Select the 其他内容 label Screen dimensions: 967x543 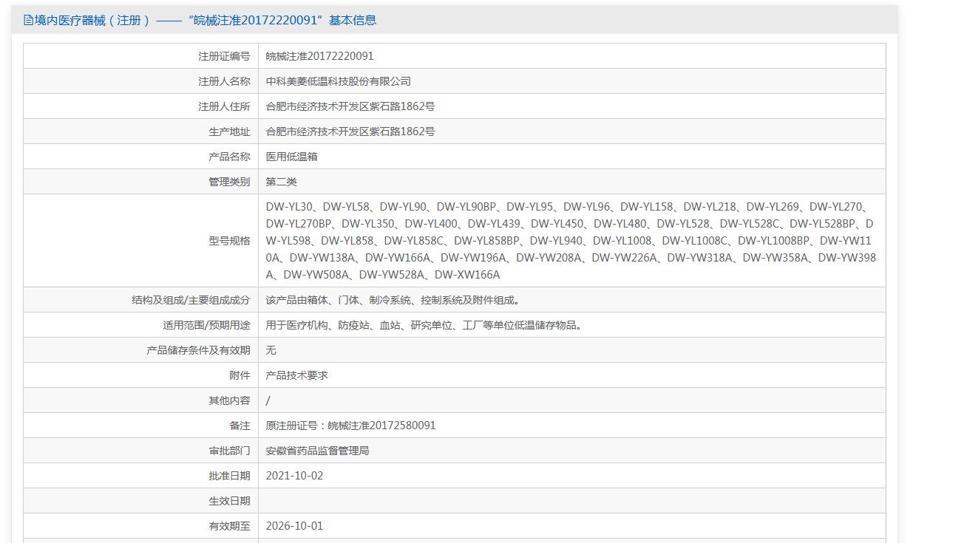click(x=229, y=400)
